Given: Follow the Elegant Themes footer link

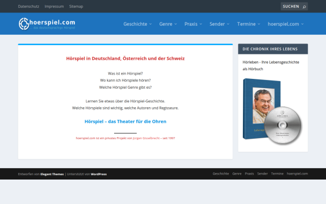Looking at the screenshot, I should tap(52, 174).
